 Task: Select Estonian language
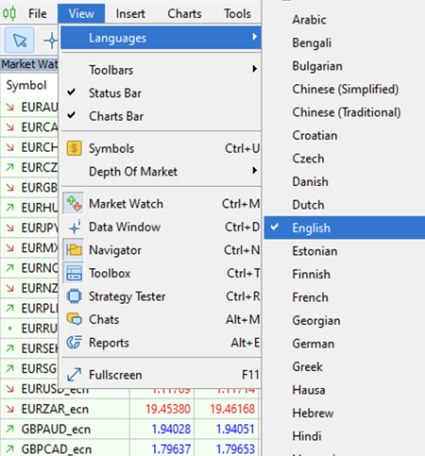point(345,251)
